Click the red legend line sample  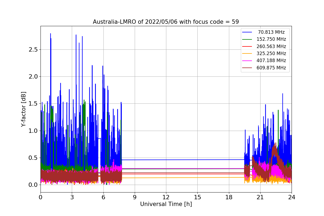point(247,46)
